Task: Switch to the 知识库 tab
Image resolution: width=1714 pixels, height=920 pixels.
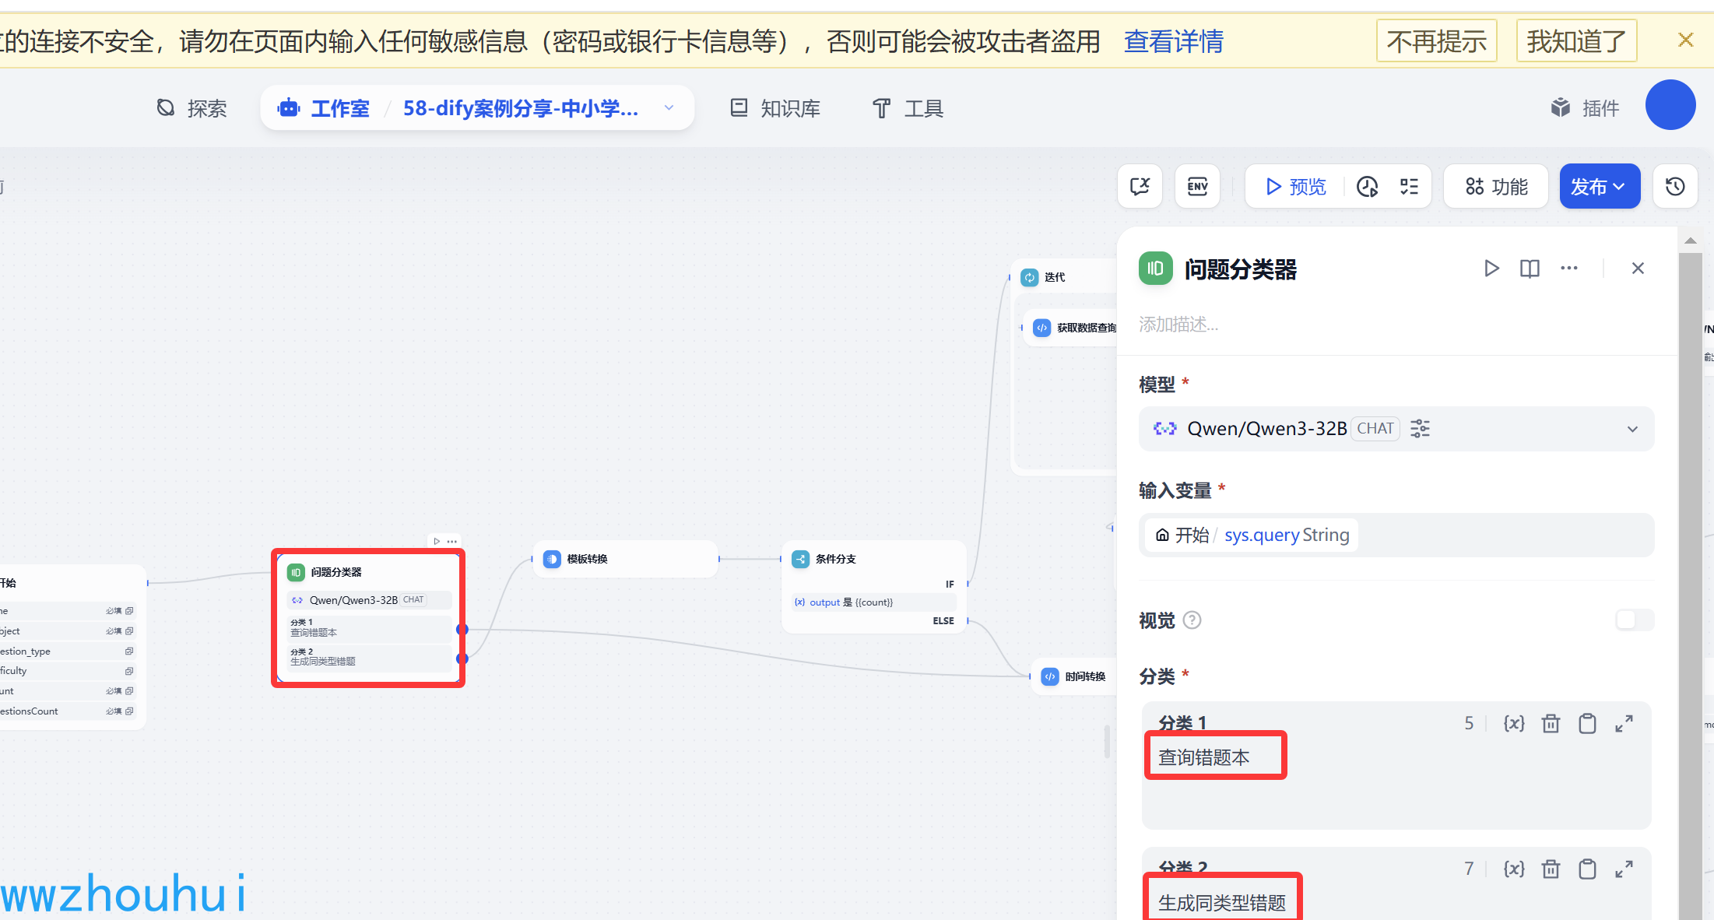Action: click(x=775, y=108)
